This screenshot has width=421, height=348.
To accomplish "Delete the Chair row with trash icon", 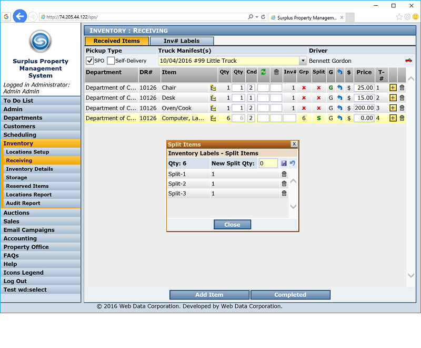I will tap(402, 88).
